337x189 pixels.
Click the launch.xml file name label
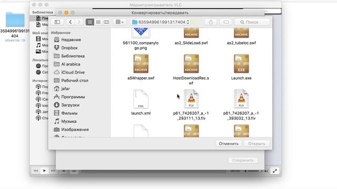click(x=141, y=113)
